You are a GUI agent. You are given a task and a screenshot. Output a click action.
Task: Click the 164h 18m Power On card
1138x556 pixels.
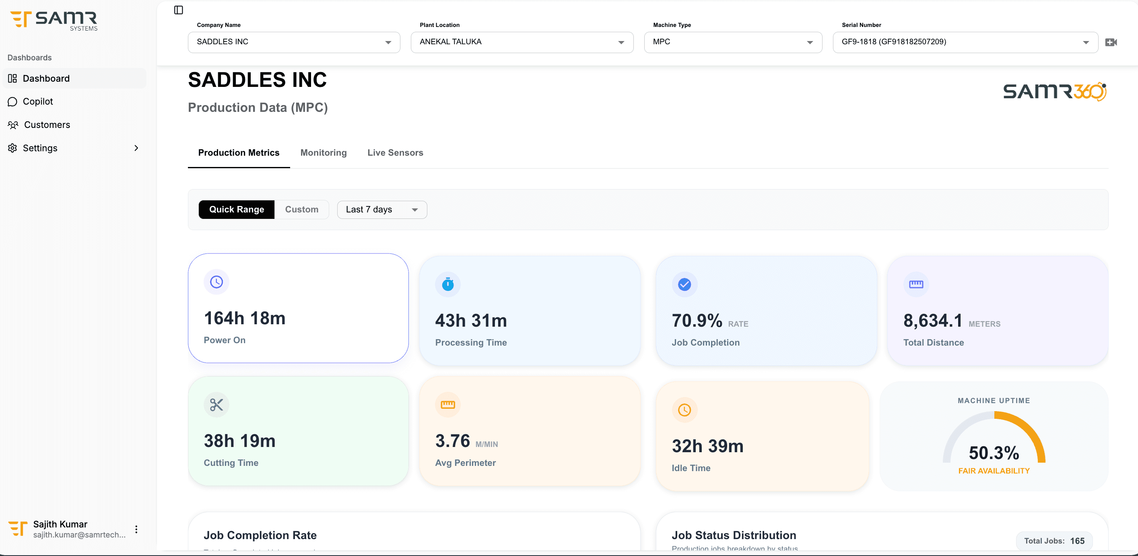point(298,308)
